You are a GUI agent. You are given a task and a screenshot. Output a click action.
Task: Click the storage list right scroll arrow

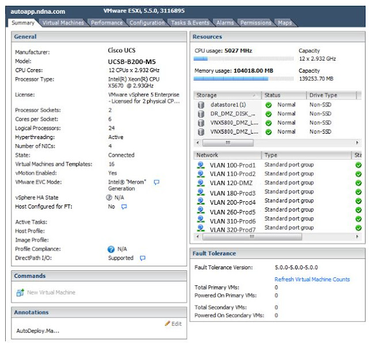(x=357, y=142)
